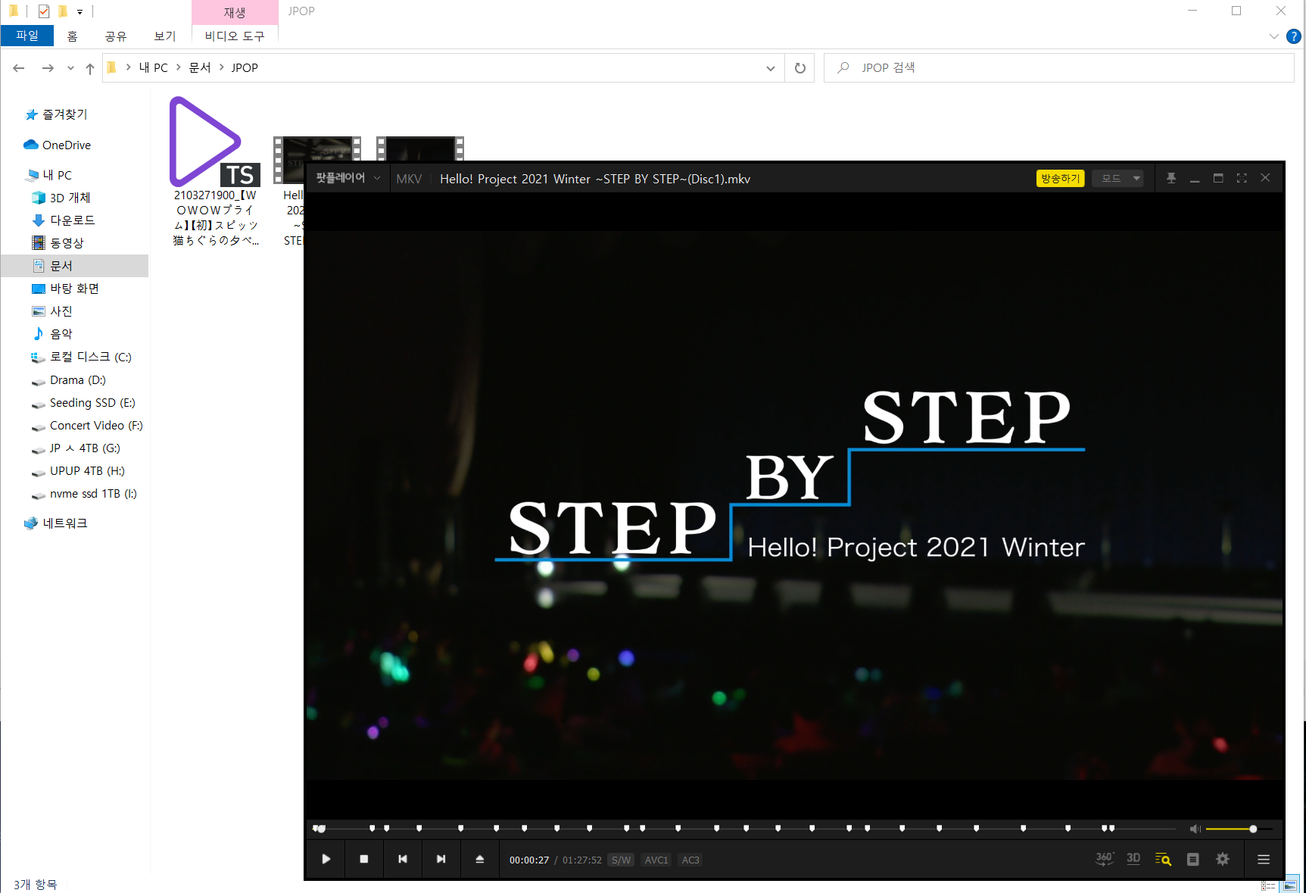1306x893 pixels.
Task: Play the video in PotPlayer
Action: [x=326, y=859]
